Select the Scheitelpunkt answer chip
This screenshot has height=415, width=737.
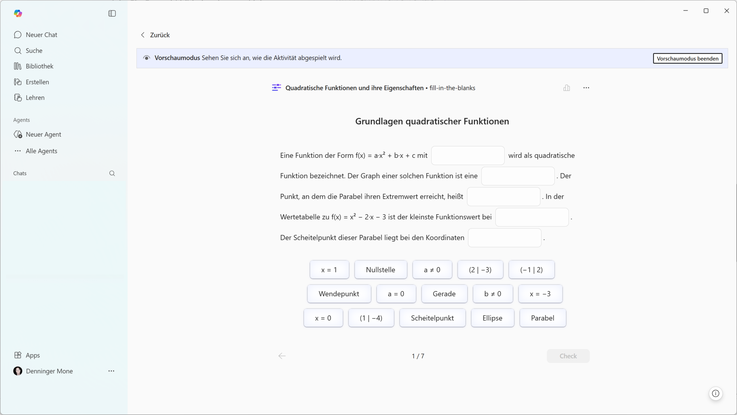tap(432, 318)
